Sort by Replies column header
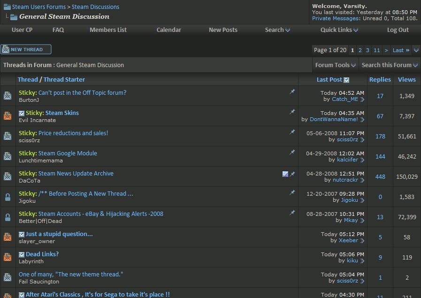 point(380,79)
